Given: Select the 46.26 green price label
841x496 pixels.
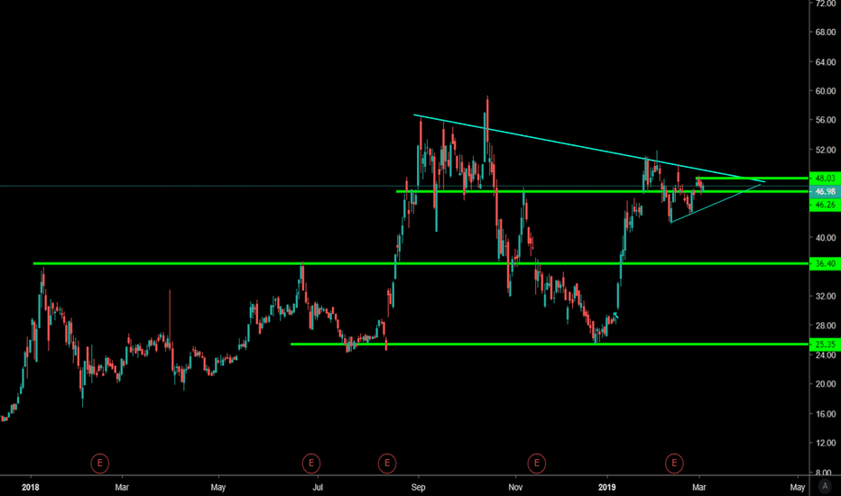Looking at the screenshot, I should point(825,205).
